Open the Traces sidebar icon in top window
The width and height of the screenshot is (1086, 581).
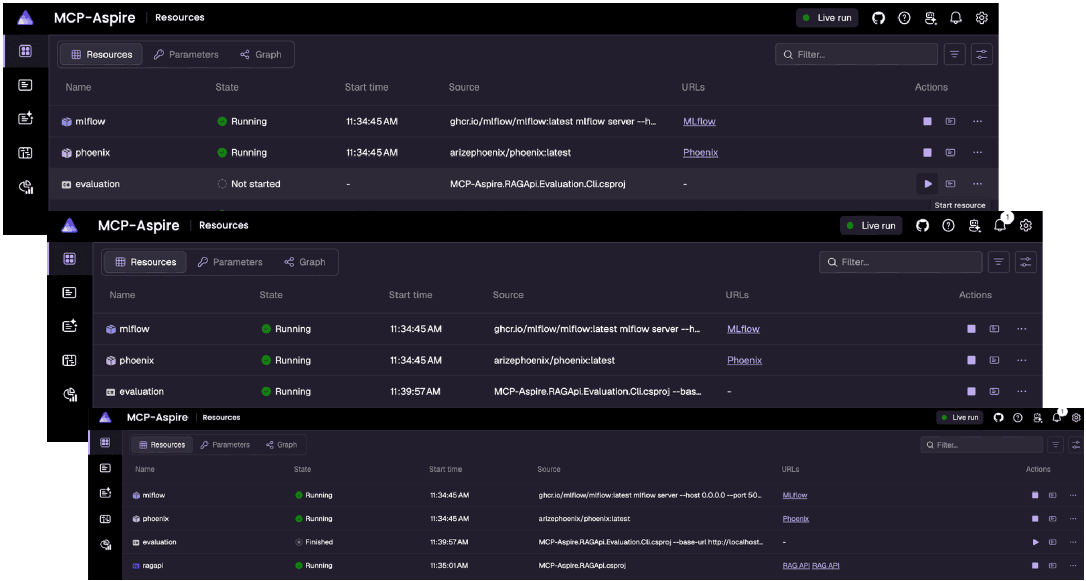26,152
